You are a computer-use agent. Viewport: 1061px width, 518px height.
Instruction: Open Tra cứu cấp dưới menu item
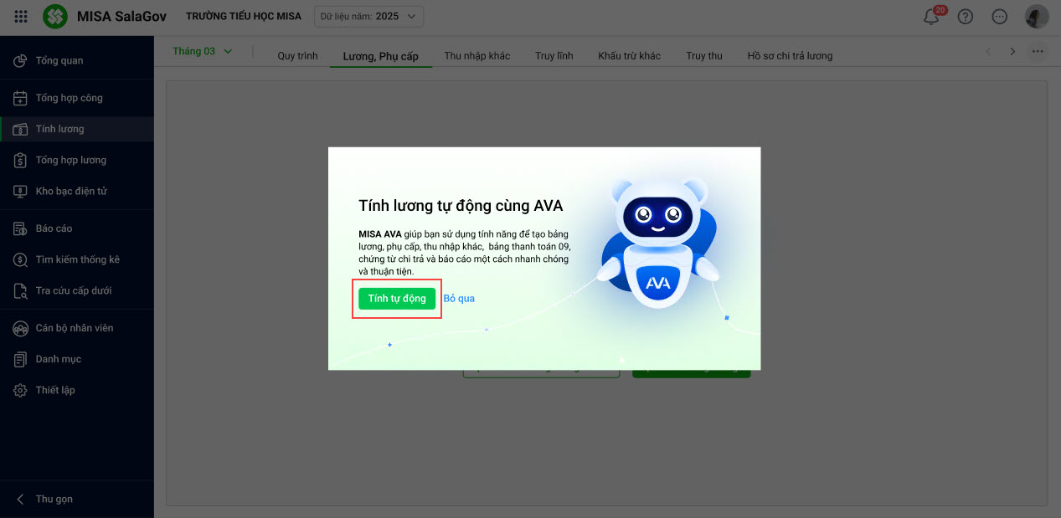(77, 290)
